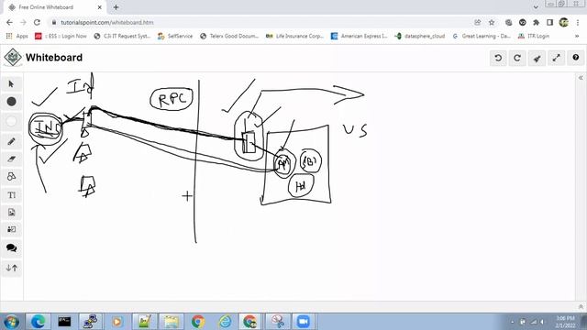Viewport: 587px width, 330px height.
Task: Open CJi IT Request System bookmark
Action: [122, 36]
